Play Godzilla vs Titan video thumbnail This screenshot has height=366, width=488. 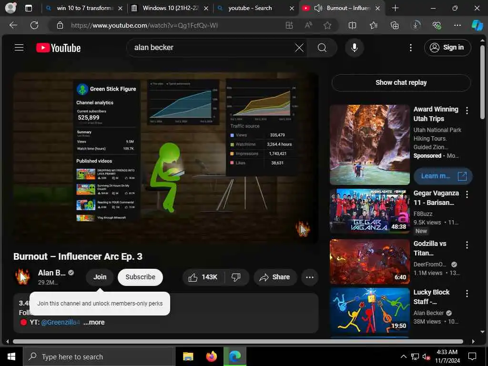coord(369,262)
